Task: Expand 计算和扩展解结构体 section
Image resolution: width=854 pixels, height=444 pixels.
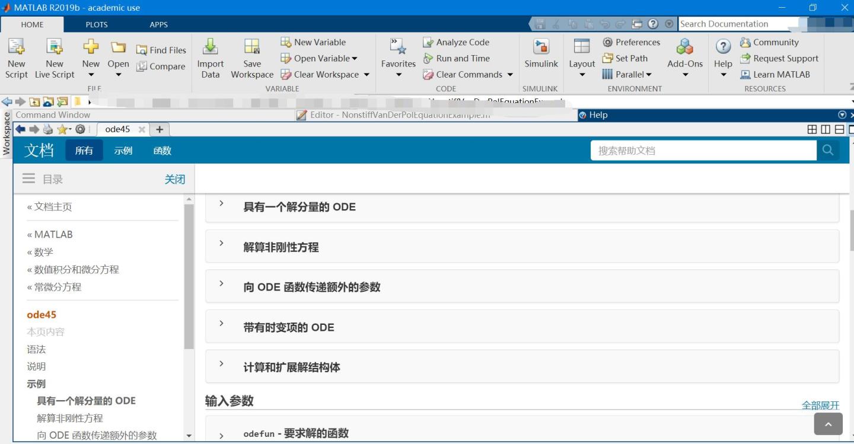Action: point(522,367)
